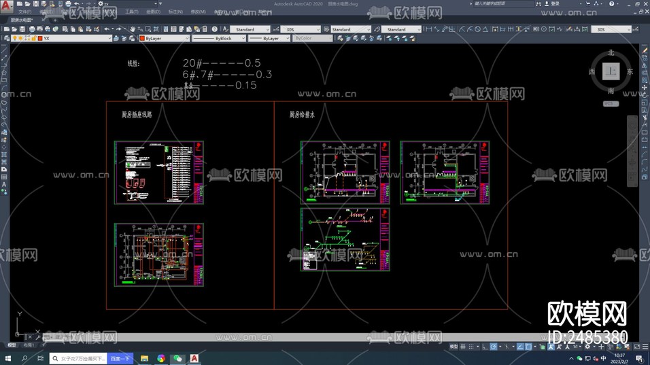
Task: Click the red swatch in ByLayer color box
Action: coord(142,38)
